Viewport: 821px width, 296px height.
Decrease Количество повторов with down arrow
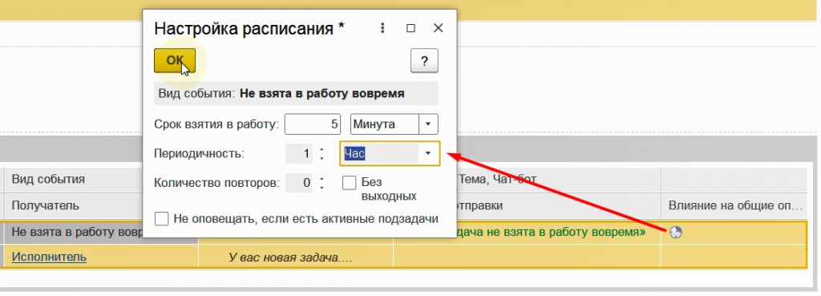322,187
